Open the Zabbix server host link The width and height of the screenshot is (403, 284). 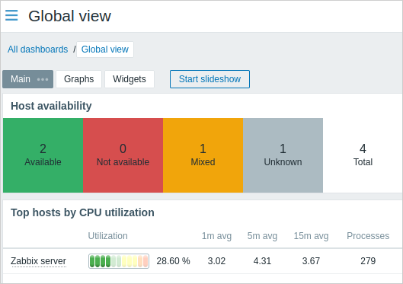(39, 261)
